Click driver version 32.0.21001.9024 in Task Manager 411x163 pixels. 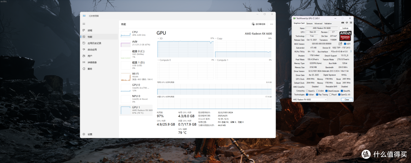click(225, 112)
